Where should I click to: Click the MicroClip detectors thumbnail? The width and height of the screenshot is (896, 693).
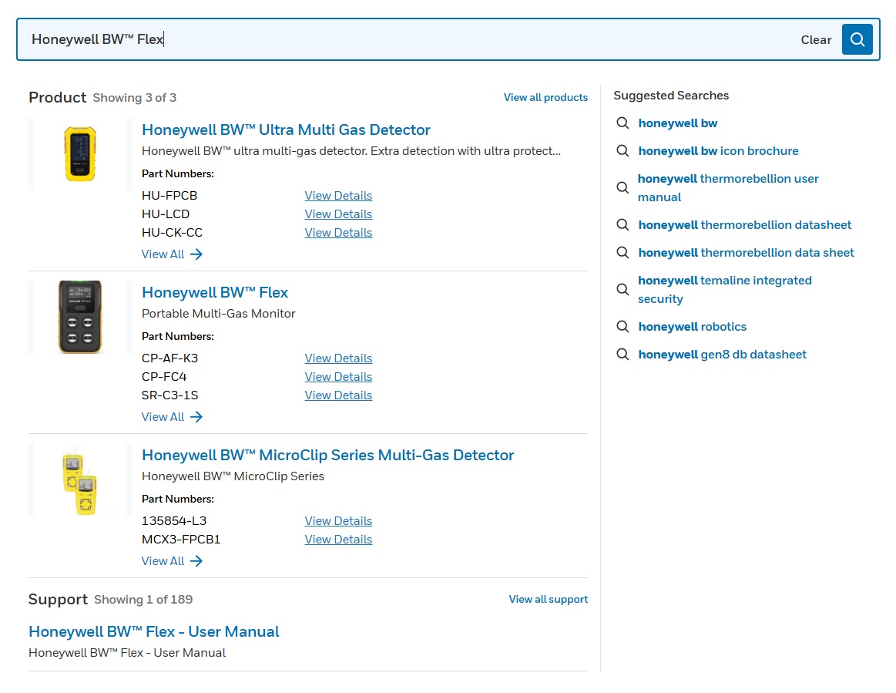(x=80, y=480)
